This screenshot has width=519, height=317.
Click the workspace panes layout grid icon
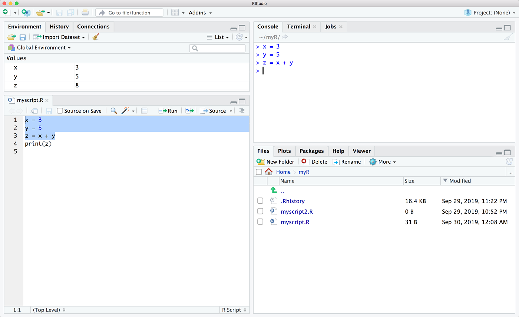(175, 13)
